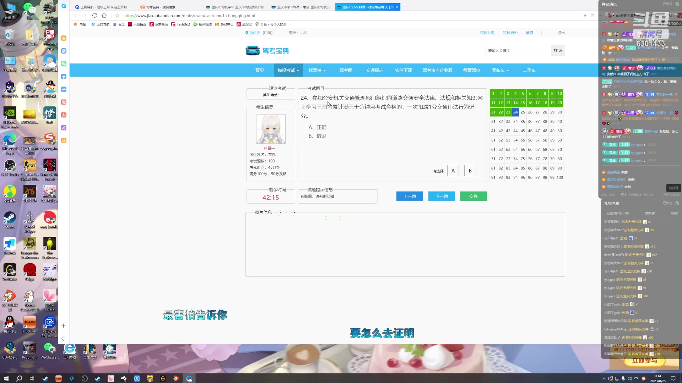Open the 腾讯视频 bookmark
The height and width of the screenshot is (383, 682).
pyautogui.click(x=203, y=24)
